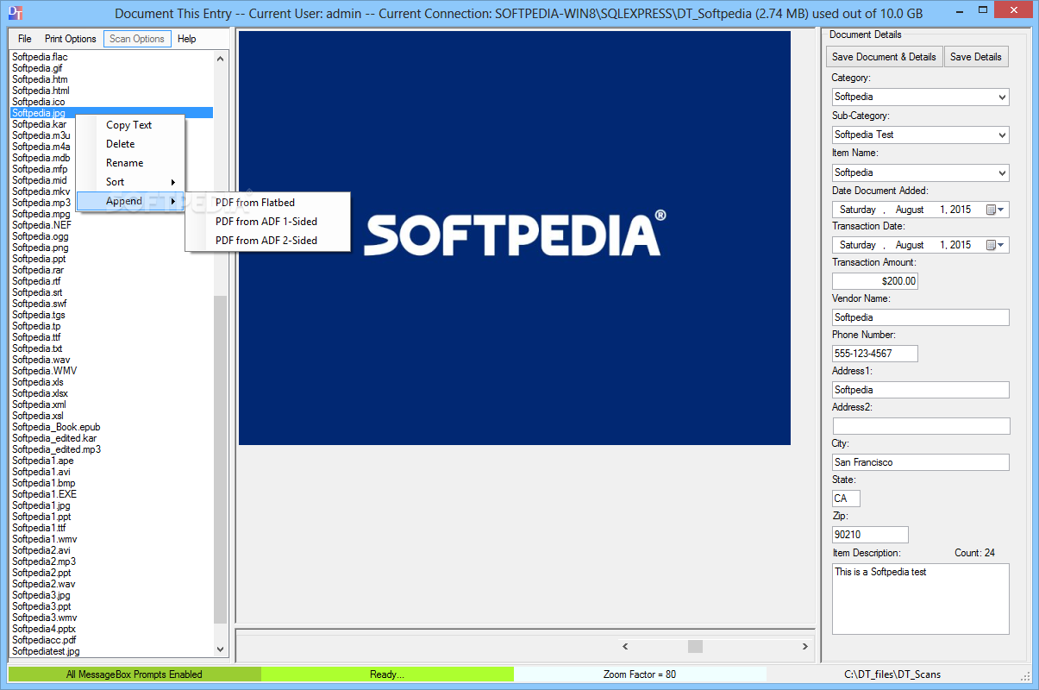Click the Ready status indicator
Viewport: 1039px width, 690px height.
point(387,674)
